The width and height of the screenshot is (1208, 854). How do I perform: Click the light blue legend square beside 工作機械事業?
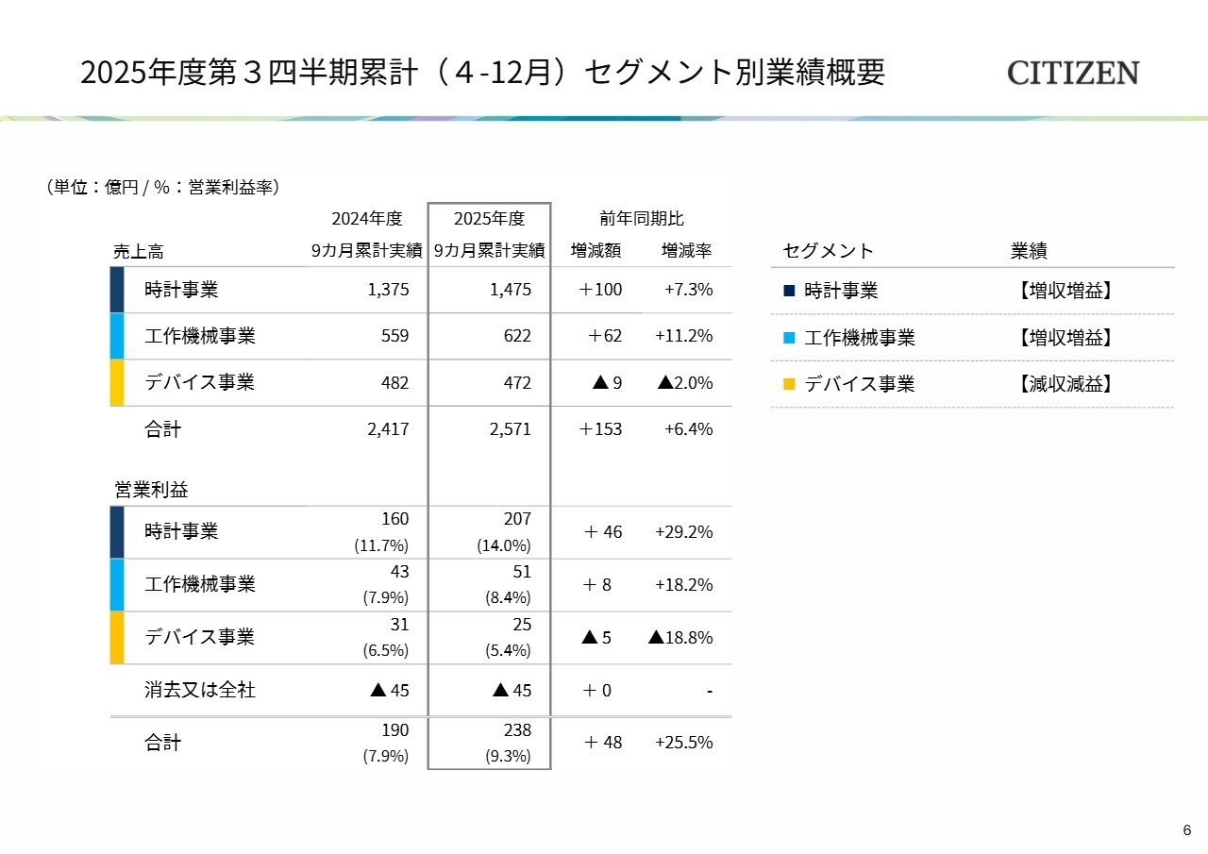[x=789, y=338]
